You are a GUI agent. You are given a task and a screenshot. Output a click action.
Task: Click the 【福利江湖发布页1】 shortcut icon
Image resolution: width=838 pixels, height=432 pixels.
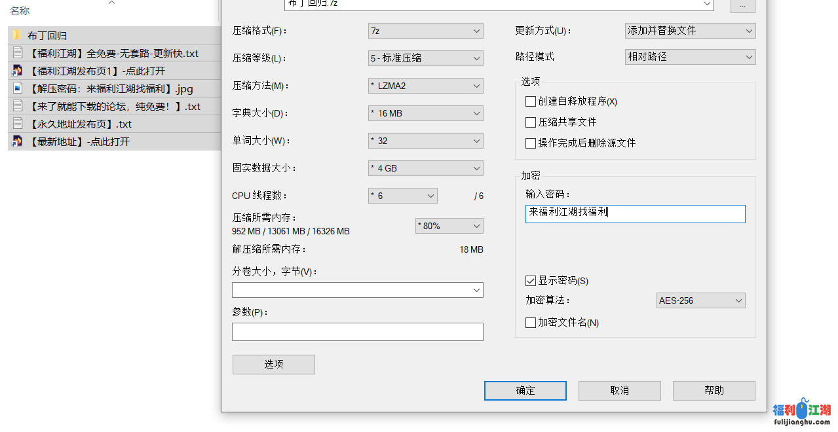click(17, 71)
